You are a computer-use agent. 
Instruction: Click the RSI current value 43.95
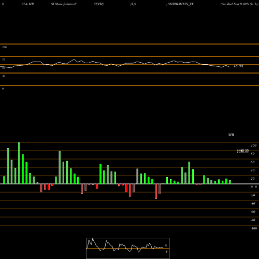pyautogui.click(x=238, y=66)
